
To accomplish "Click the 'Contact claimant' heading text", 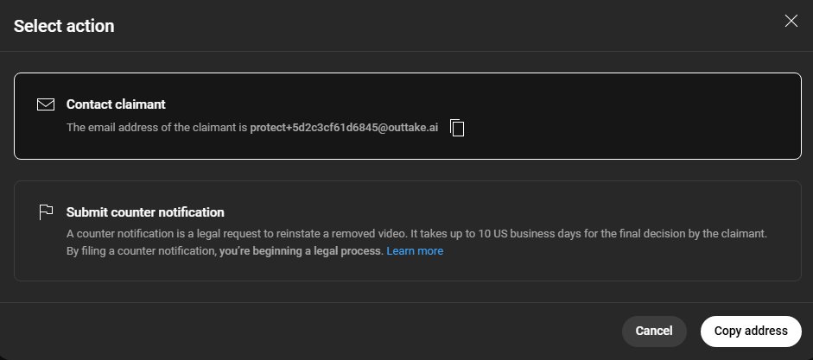I will [116, 104].
